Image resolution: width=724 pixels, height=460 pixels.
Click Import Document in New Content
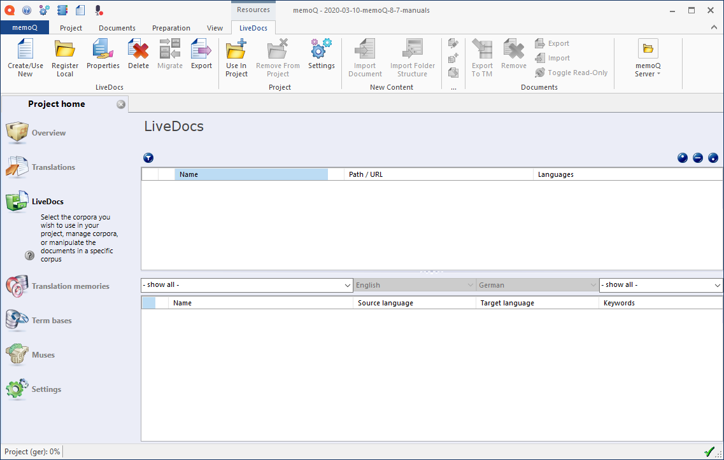click(x=365, y=58)
